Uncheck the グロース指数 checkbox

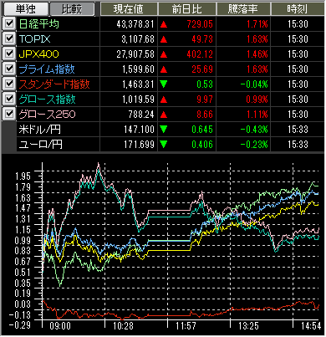[x=9, y=99]
